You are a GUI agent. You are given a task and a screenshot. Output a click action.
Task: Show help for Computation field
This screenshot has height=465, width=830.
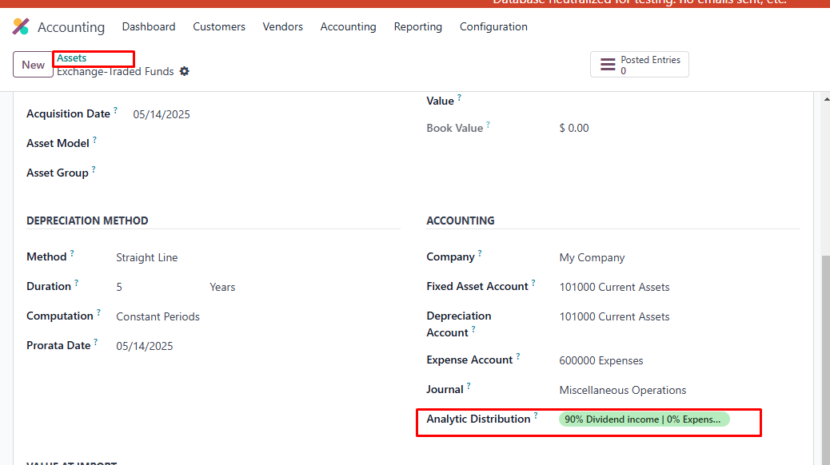point(98,312)
